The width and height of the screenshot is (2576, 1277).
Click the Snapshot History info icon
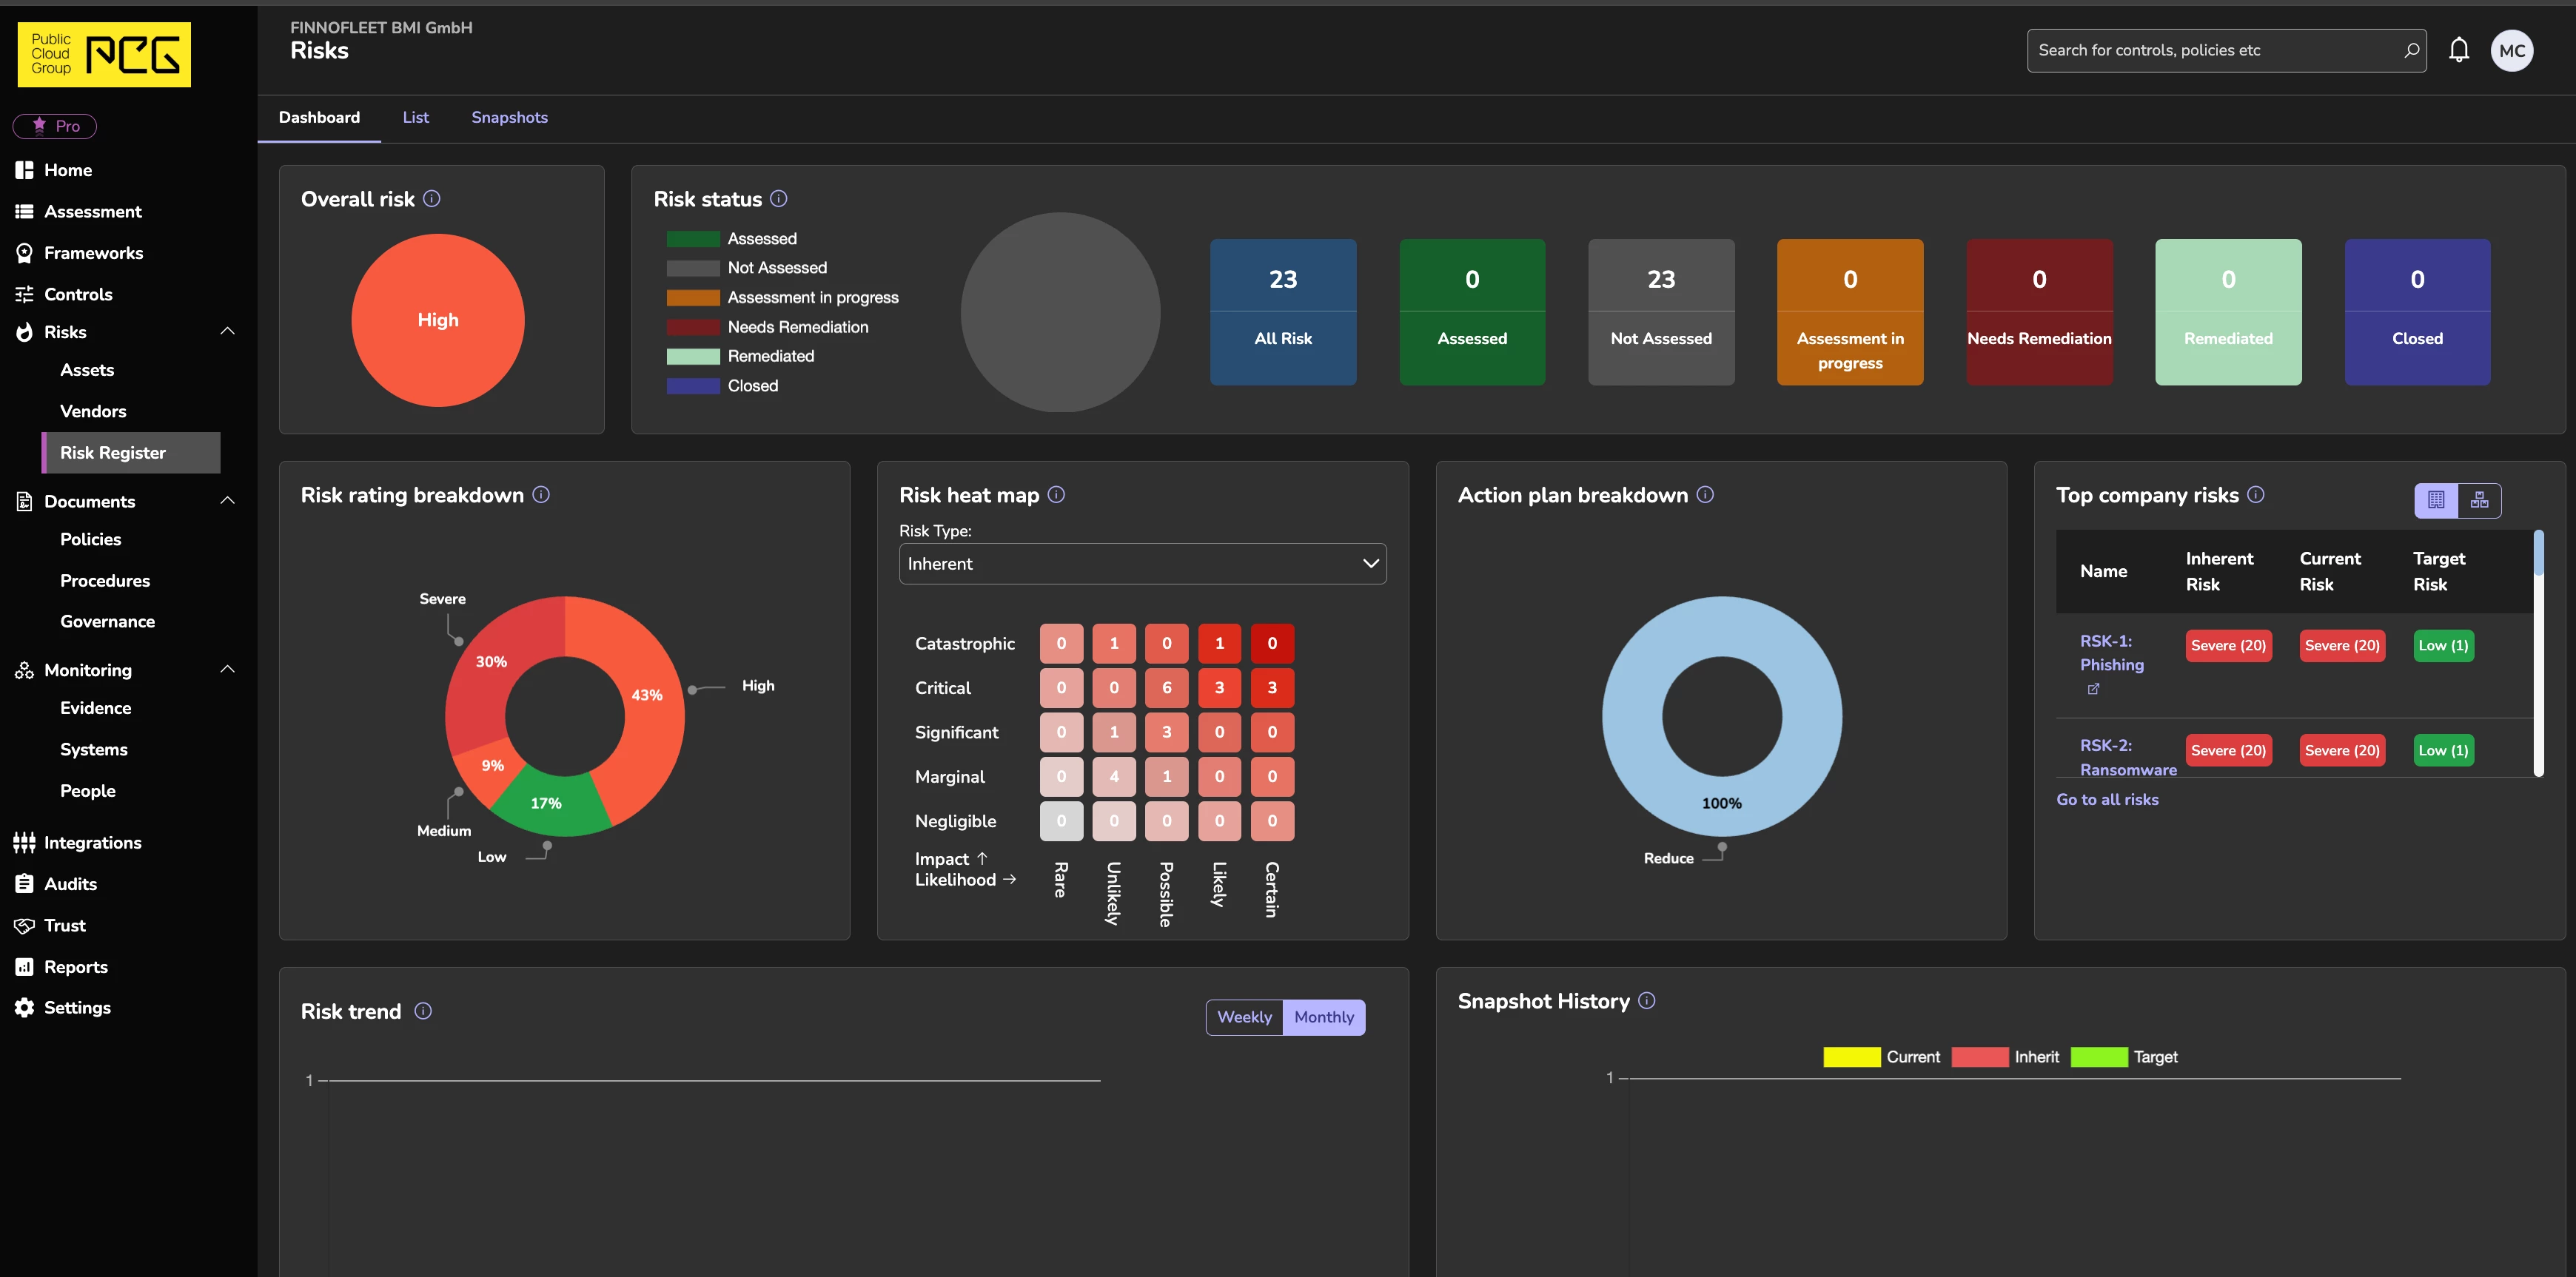click(1647, 1001)
